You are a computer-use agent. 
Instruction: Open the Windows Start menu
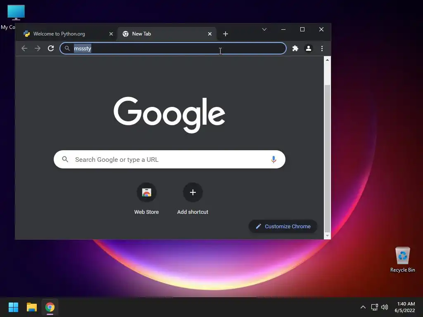tap(14, 307)
